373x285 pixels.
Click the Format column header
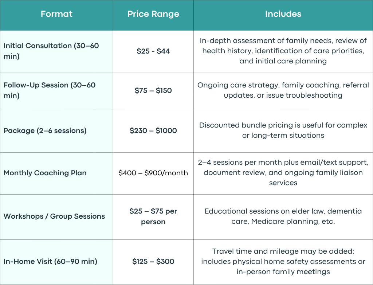tap(56, 14)
